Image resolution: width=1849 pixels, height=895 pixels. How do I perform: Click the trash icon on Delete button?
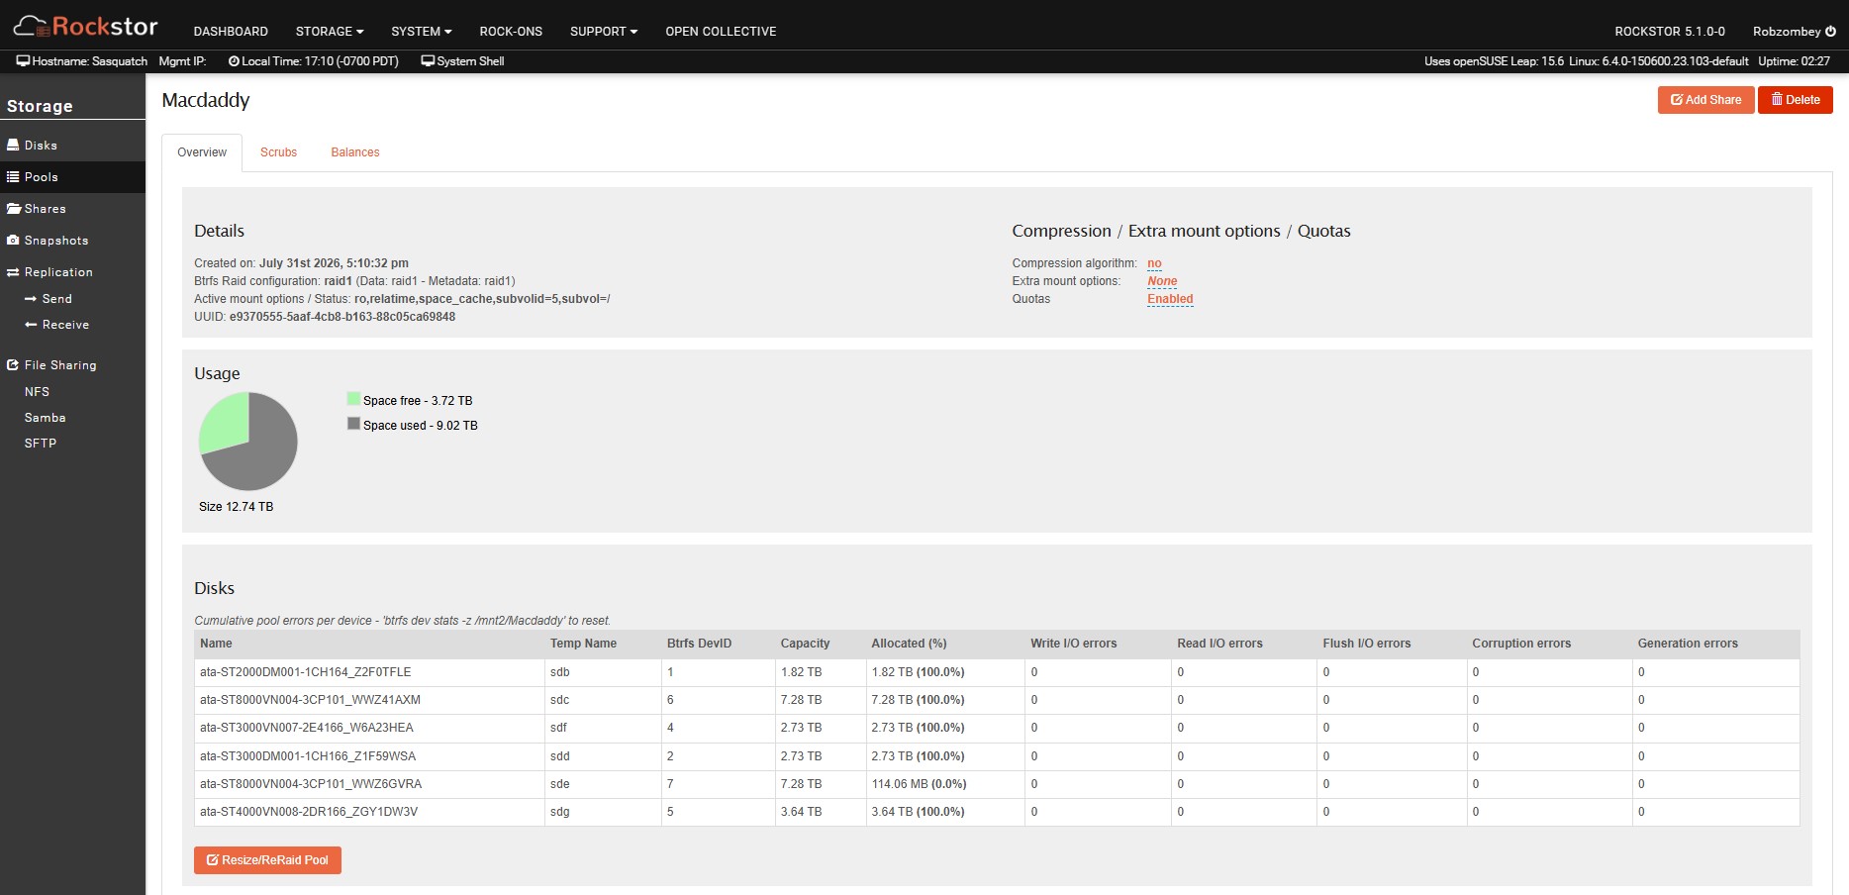click(1777, 99)
